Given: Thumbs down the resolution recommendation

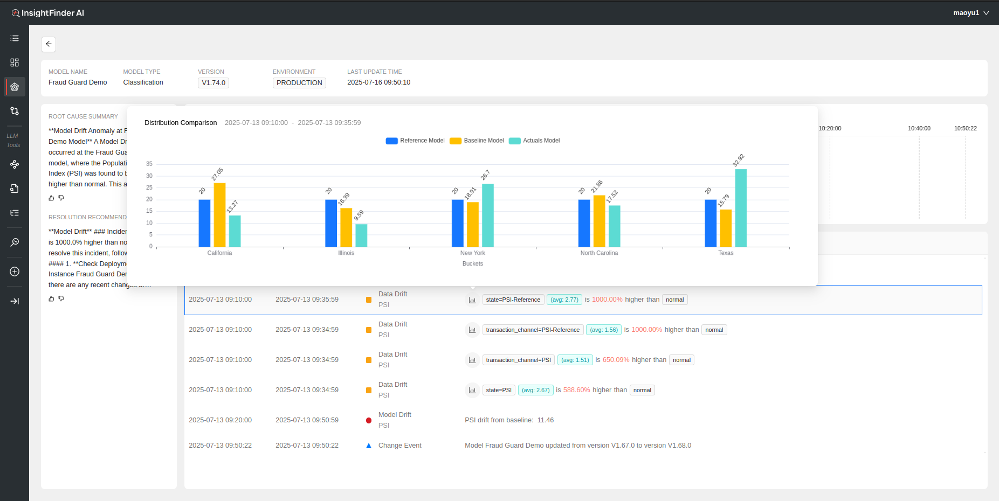Looking at the screenshot, I should click(x=61, y=298).
